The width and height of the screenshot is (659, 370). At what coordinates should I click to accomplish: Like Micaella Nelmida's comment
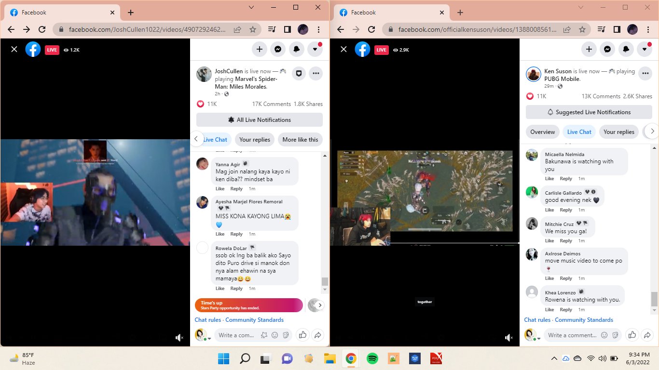coord(549,179)
